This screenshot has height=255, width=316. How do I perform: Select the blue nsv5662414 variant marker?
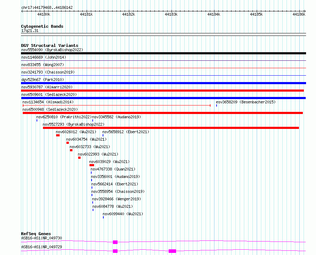click(92, 188)
